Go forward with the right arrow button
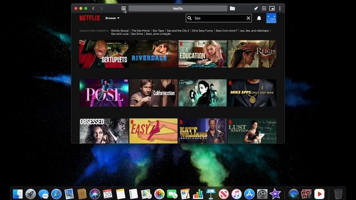 [x=101, y=8]
